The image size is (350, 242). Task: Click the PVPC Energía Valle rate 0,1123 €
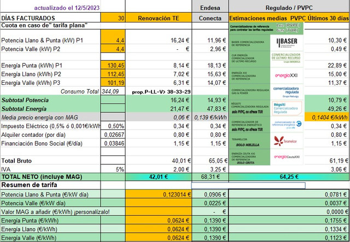(x=289, y=238)
